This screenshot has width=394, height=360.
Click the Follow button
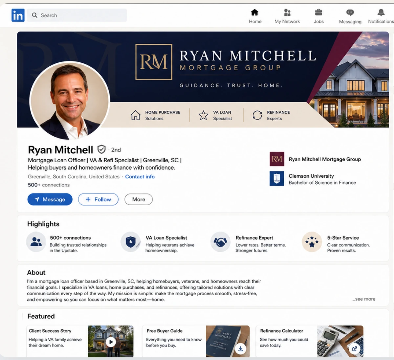pos(98,199)
